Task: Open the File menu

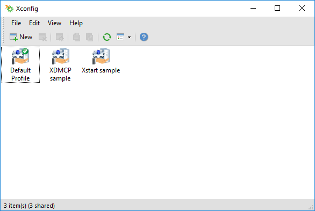Action: pos(16,23)
